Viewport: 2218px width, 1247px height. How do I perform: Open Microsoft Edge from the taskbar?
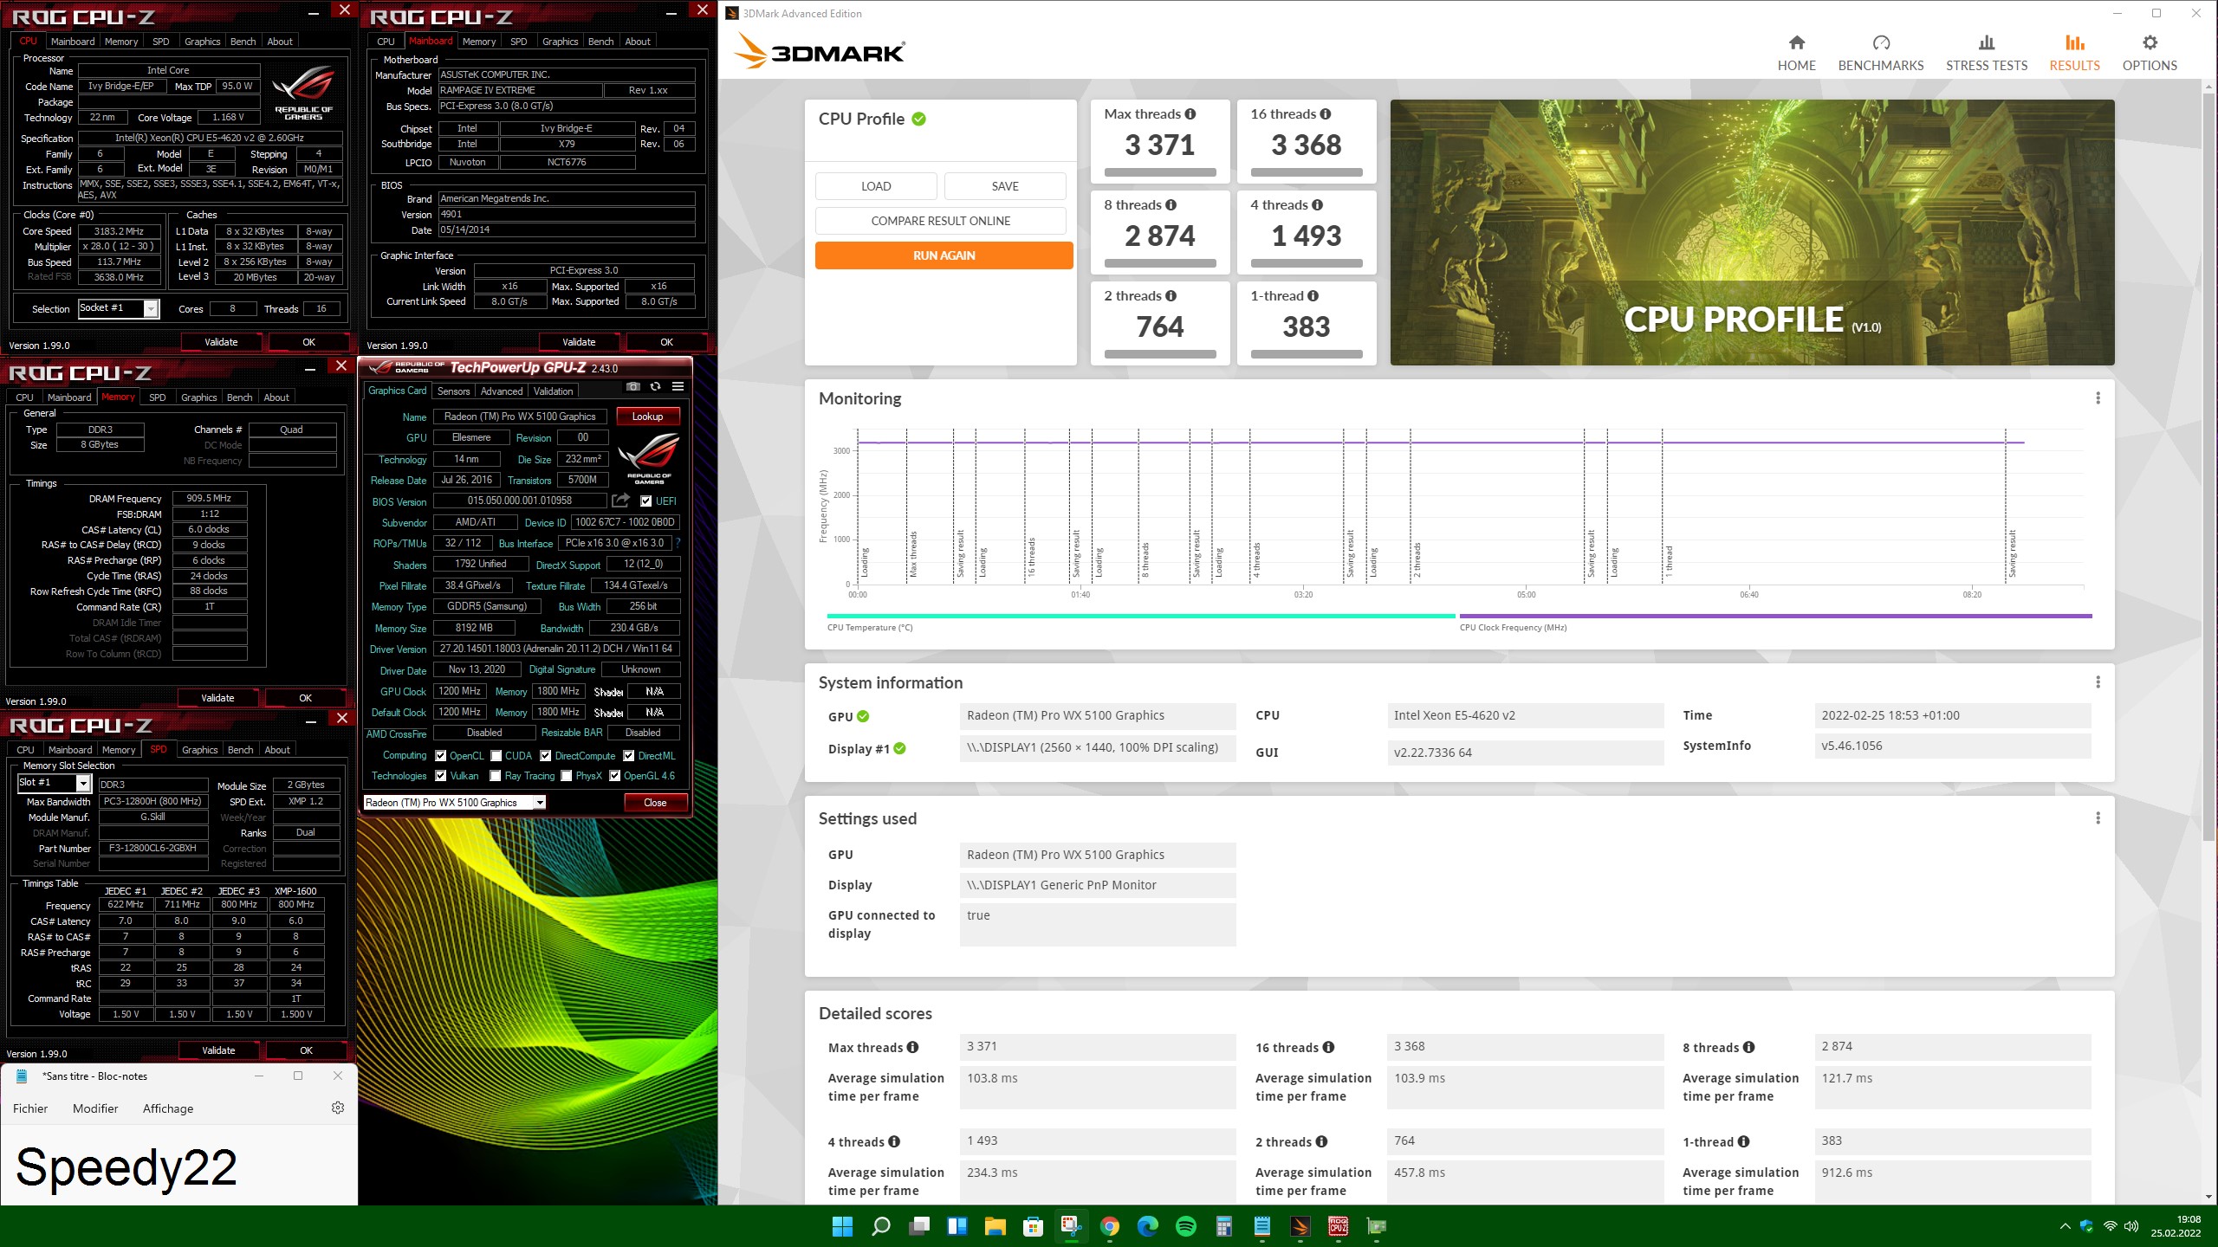tap(1147, 1226)
